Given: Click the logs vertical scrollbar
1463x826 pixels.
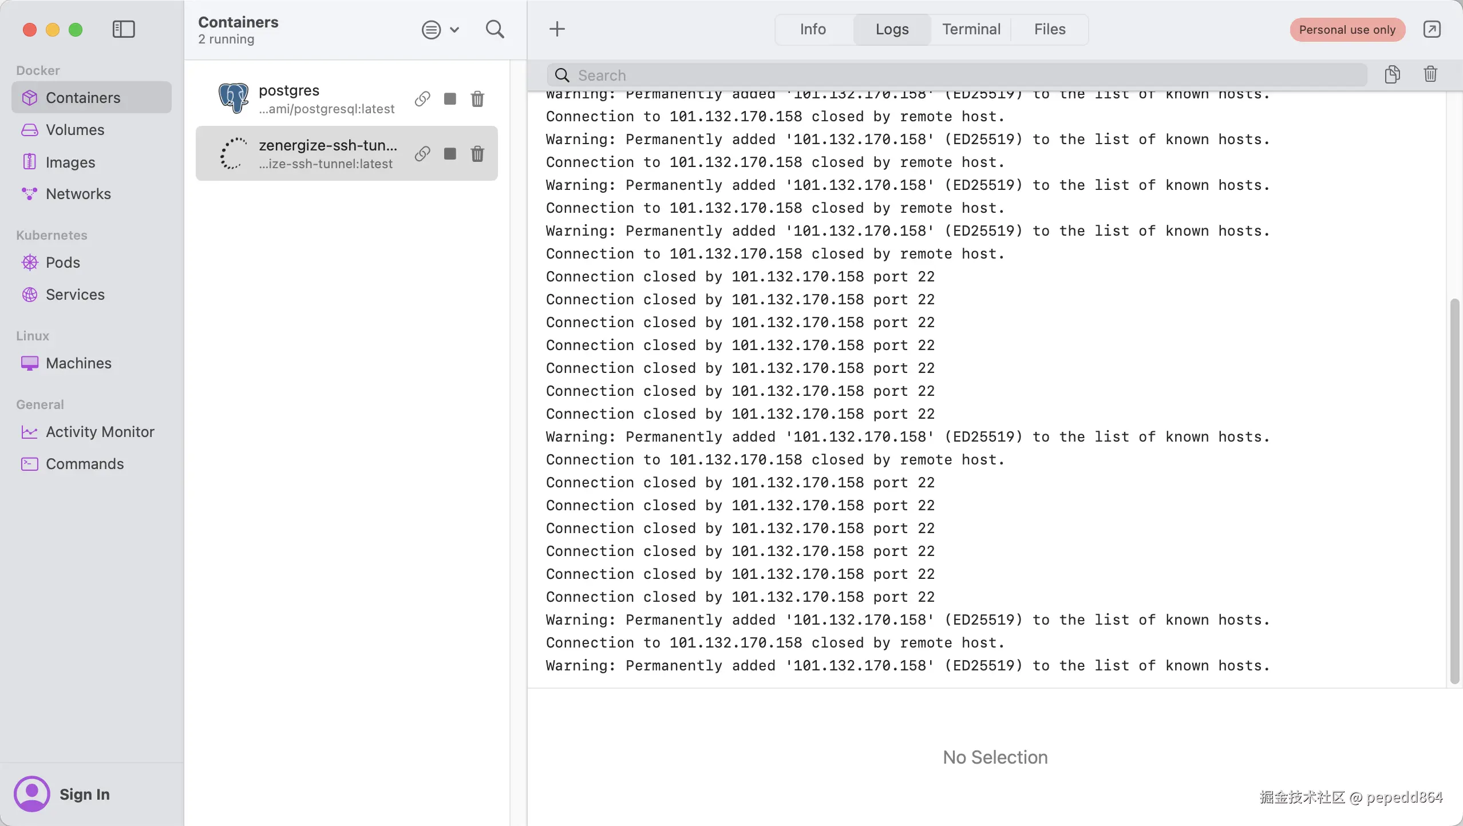Looking at the screenshot, I should [x=1454, y=492].
